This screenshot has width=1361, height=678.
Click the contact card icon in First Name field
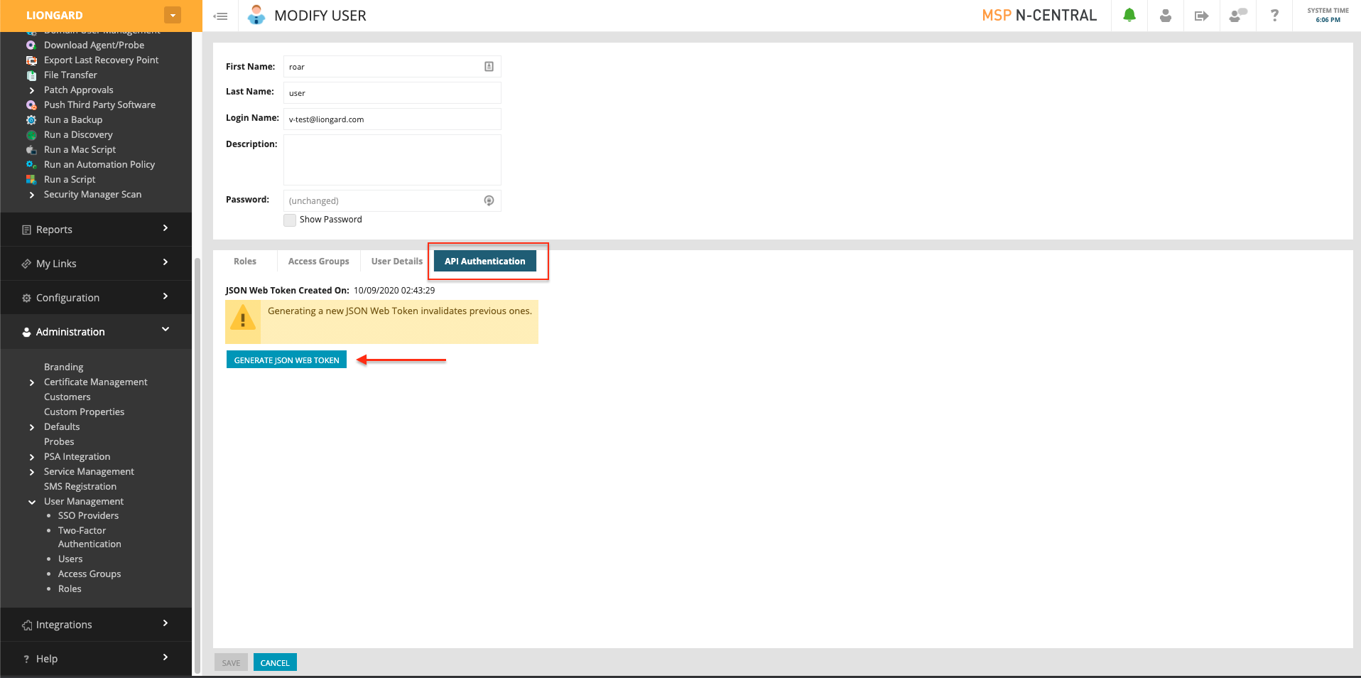[489, 66]
